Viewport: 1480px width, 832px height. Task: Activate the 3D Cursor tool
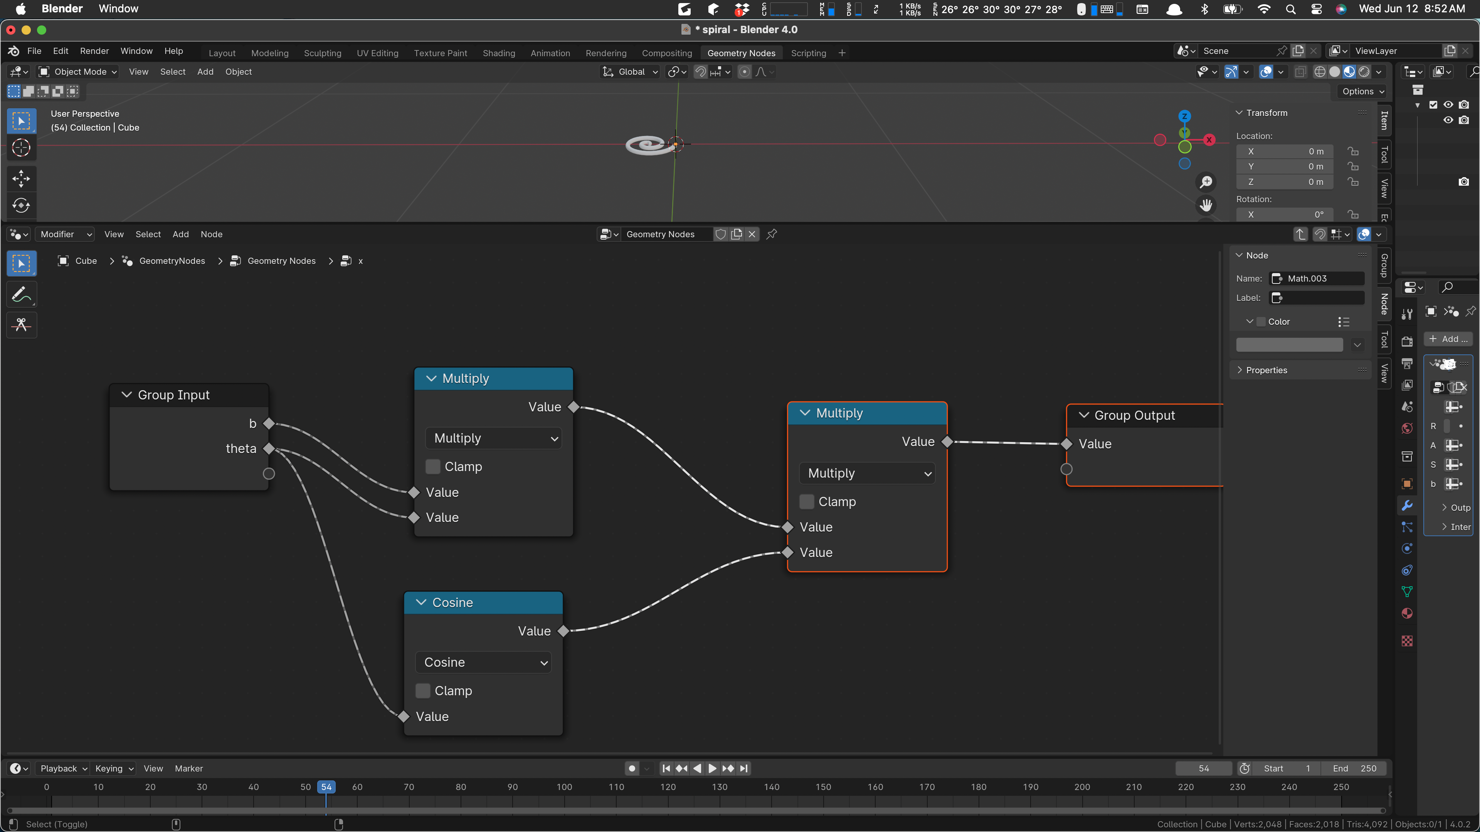[x=21, y=148]
